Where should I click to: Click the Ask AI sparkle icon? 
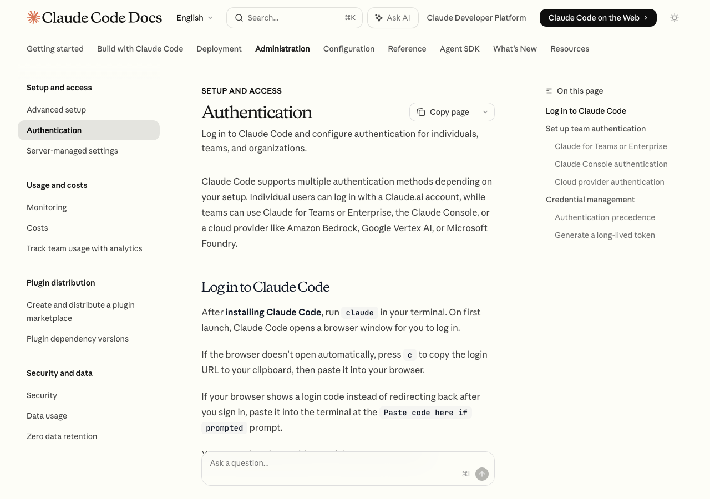(379, 18)
